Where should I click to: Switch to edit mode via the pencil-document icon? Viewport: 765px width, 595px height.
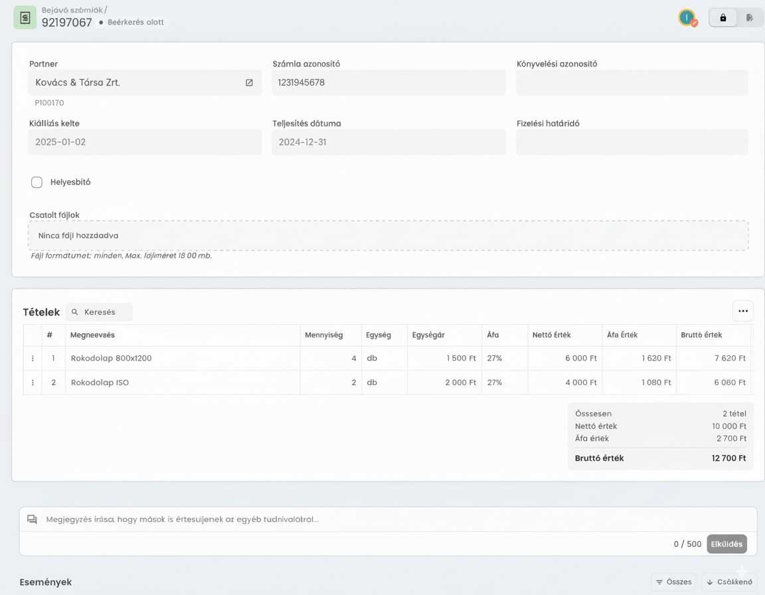pyautogui.click(x=751, y=17)
